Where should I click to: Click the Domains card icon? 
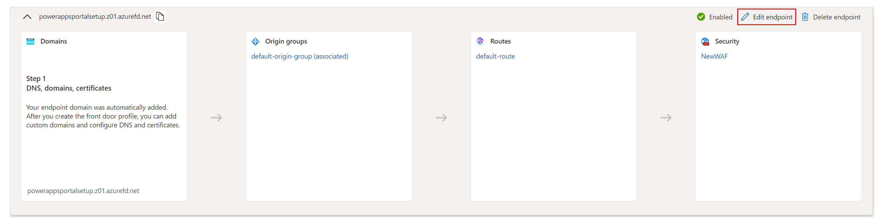click(30, 41)
